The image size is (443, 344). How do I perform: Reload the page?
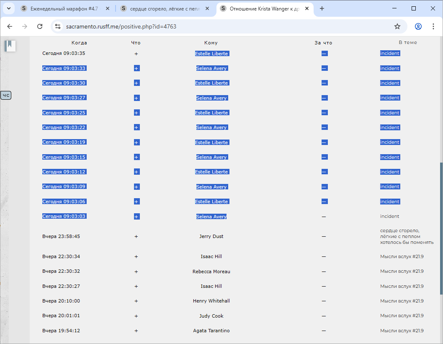[x=40, y=26]
